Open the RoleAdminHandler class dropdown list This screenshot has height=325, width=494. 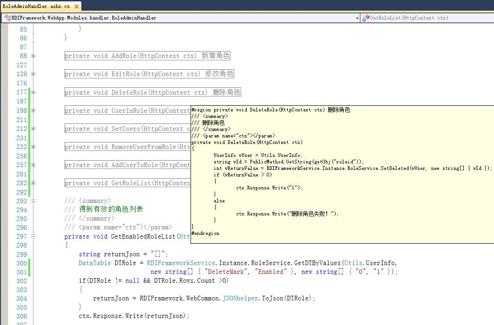pyautogui.click(x=356, y=18)
